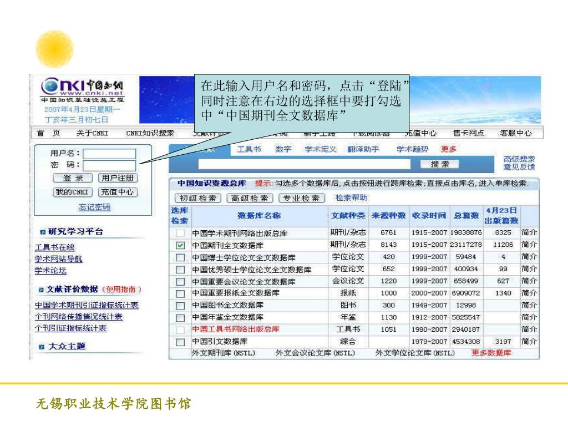Switch to the 学术定义 search tab

point(321,149)
